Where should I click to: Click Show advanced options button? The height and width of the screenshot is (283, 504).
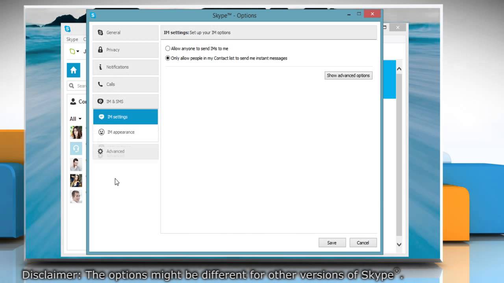pyautogui.click(x=348, y=75)
